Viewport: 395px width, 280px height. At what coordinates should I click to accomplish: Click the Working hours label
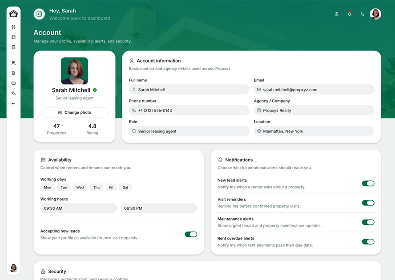(54, 199)
